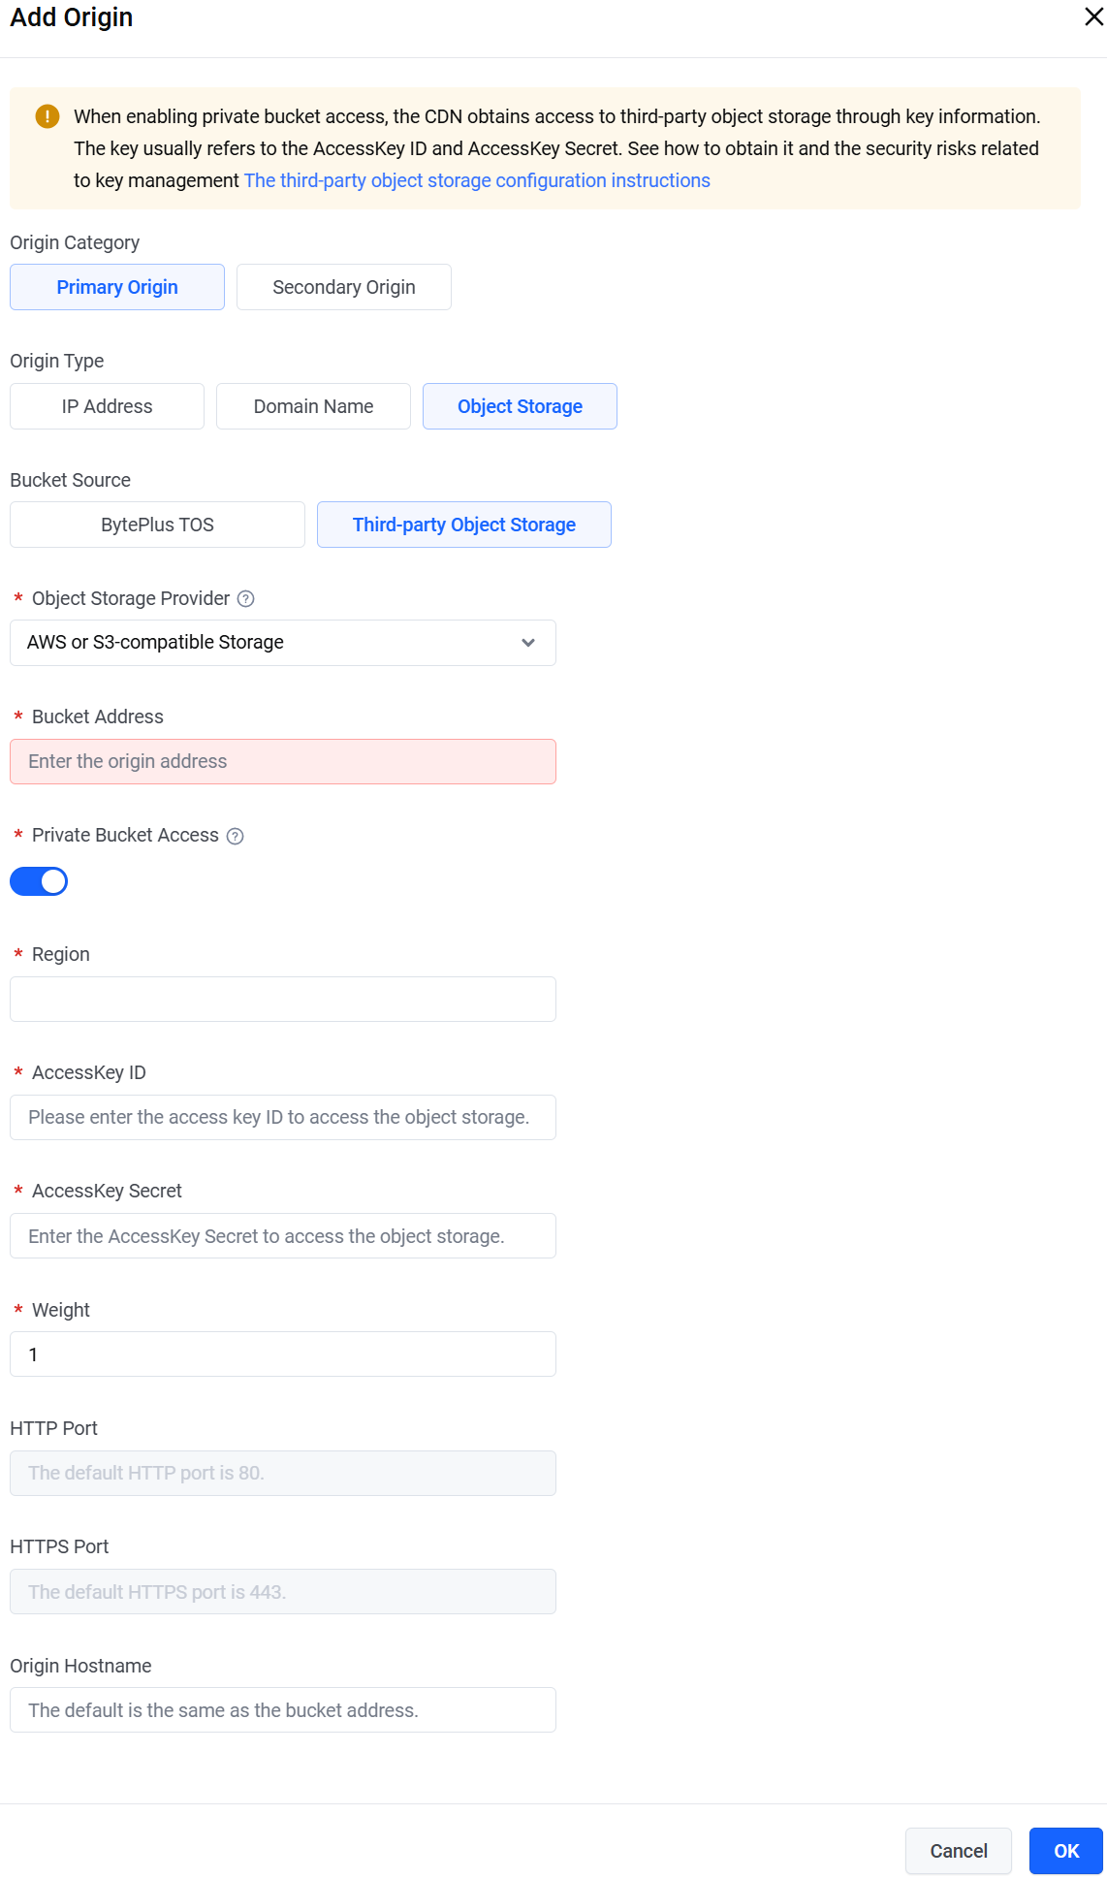This screenshot has width=1107, height=1879.
Task: Select Secondary Origin category
Action: [343, 287]
